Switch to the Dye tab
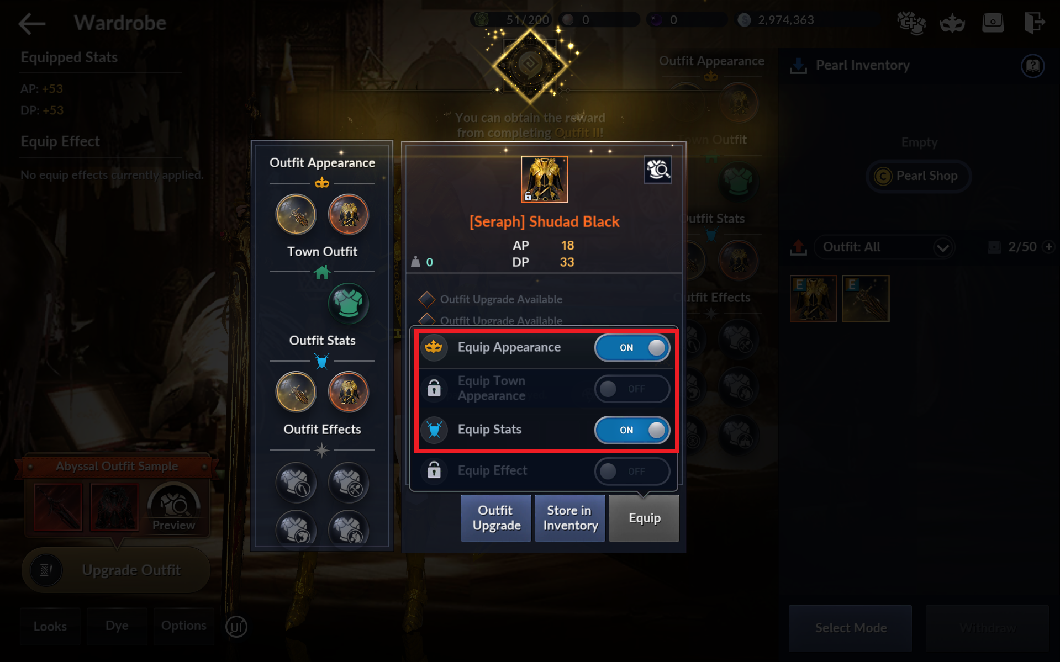 pos(117,626)
